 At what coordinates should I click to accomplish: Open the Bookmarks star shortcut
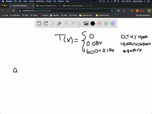click(15, 15)
